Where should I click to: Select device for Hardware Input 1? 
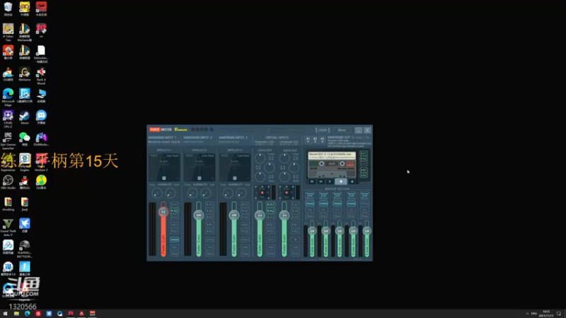(164, 142)
